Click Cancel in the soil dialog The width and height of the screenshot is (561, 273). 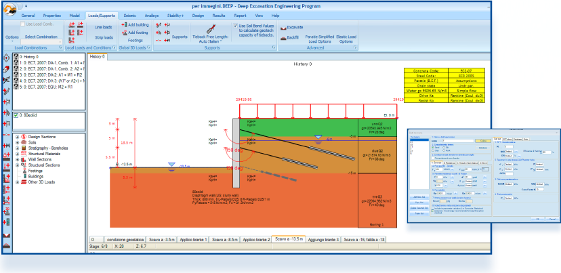pos(552,219)
